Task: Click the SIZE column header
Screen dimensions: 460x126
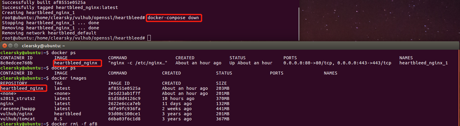Action: pyautogui.click(x=221, y=83)
